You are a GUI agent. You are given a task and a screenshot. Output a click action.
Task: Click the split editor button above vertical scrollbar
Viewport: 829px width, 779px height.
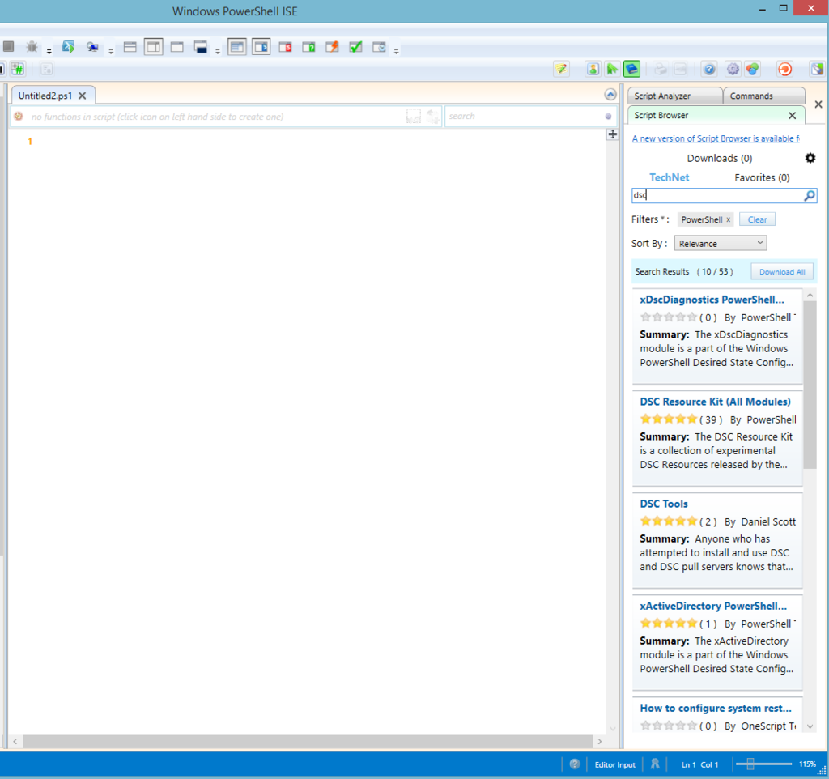pyautogui.click(x=612, y=134)
